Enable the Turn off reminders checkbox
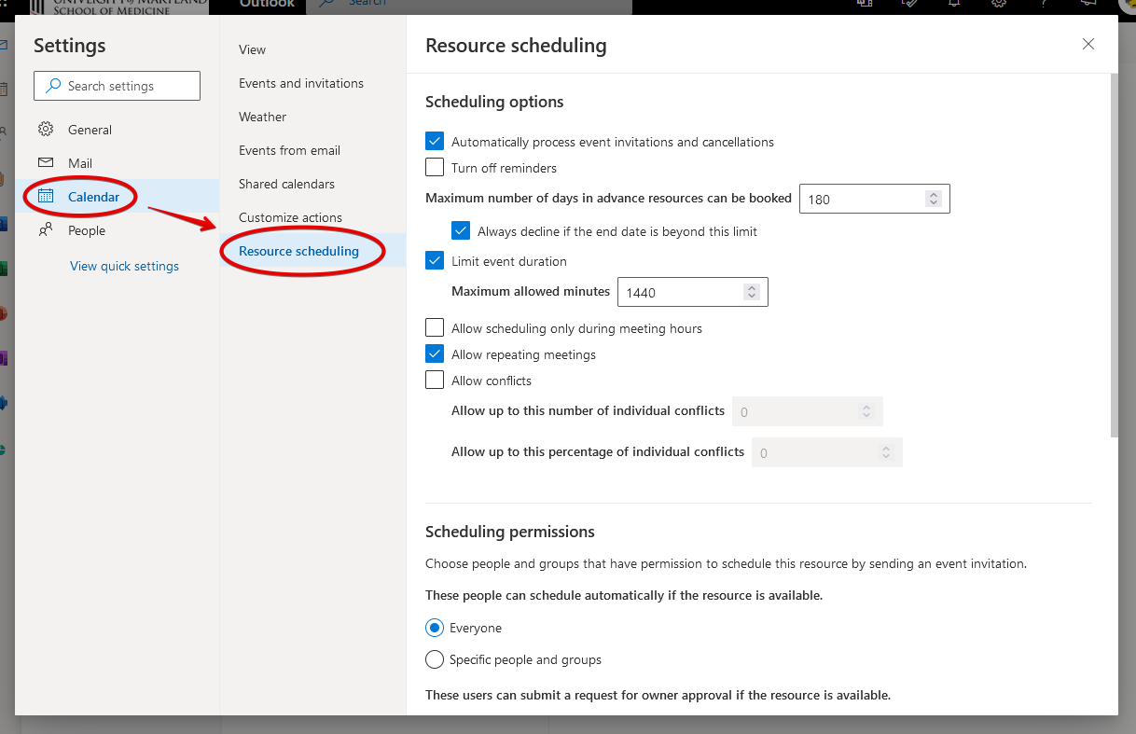This screenshot has width=1136, height=734. [435, 168]
